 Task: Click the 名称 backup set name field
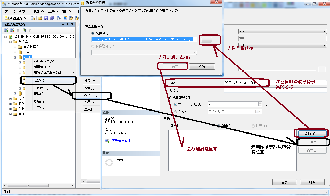coord(275,83)
